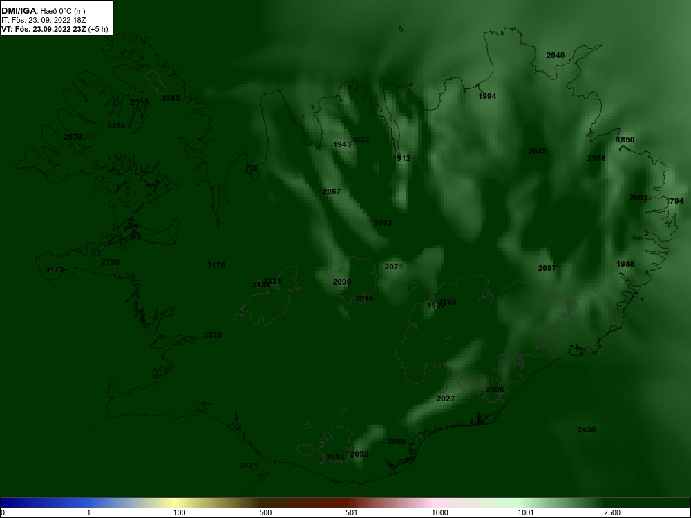Click the map value 2048
Image resolution: width=691 pixels, height=518 pixels.
pyautogui.click(x=556, y=55)
